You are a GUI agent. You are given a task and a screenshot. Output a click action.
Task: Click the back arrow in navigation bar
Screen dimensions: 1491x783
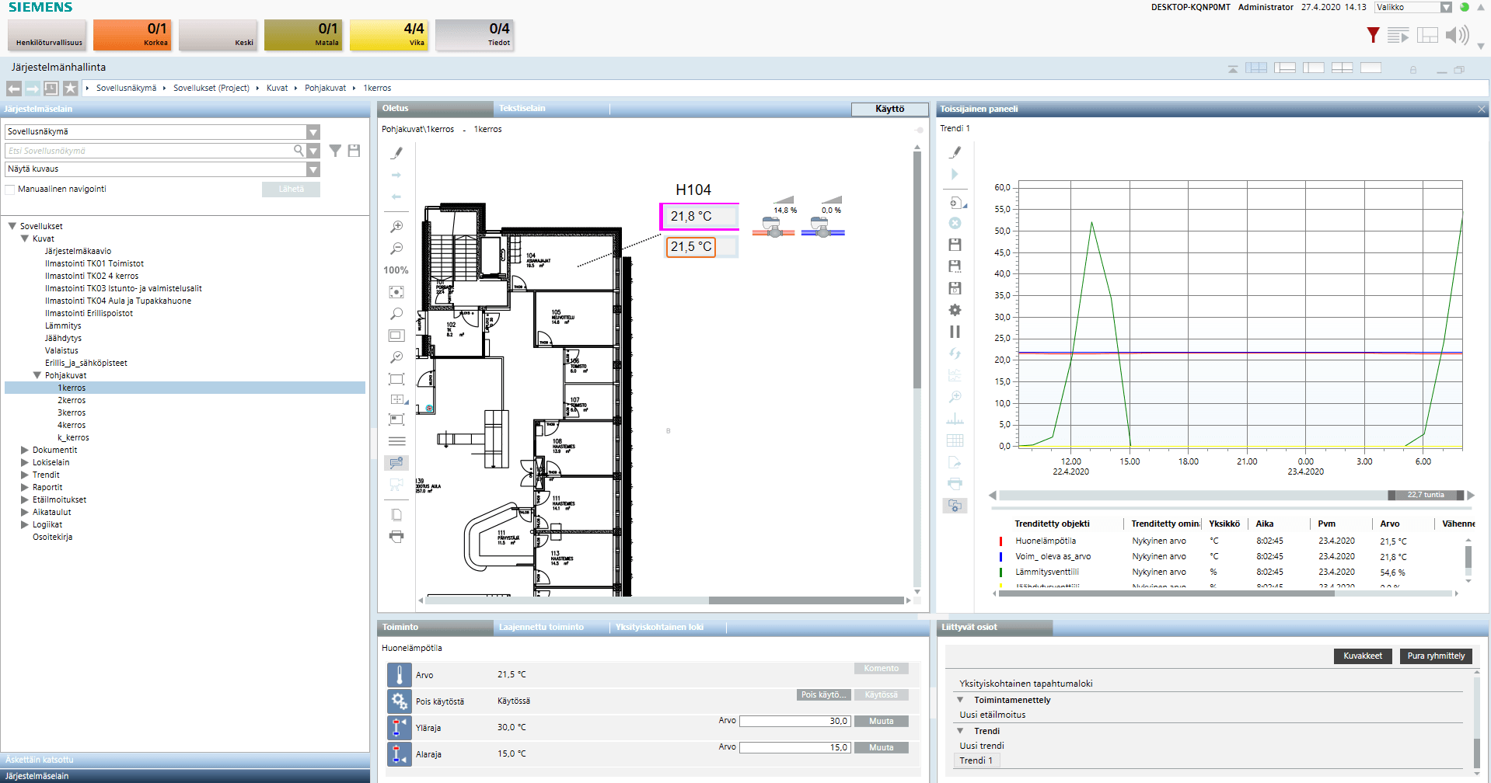click(14, 89)
